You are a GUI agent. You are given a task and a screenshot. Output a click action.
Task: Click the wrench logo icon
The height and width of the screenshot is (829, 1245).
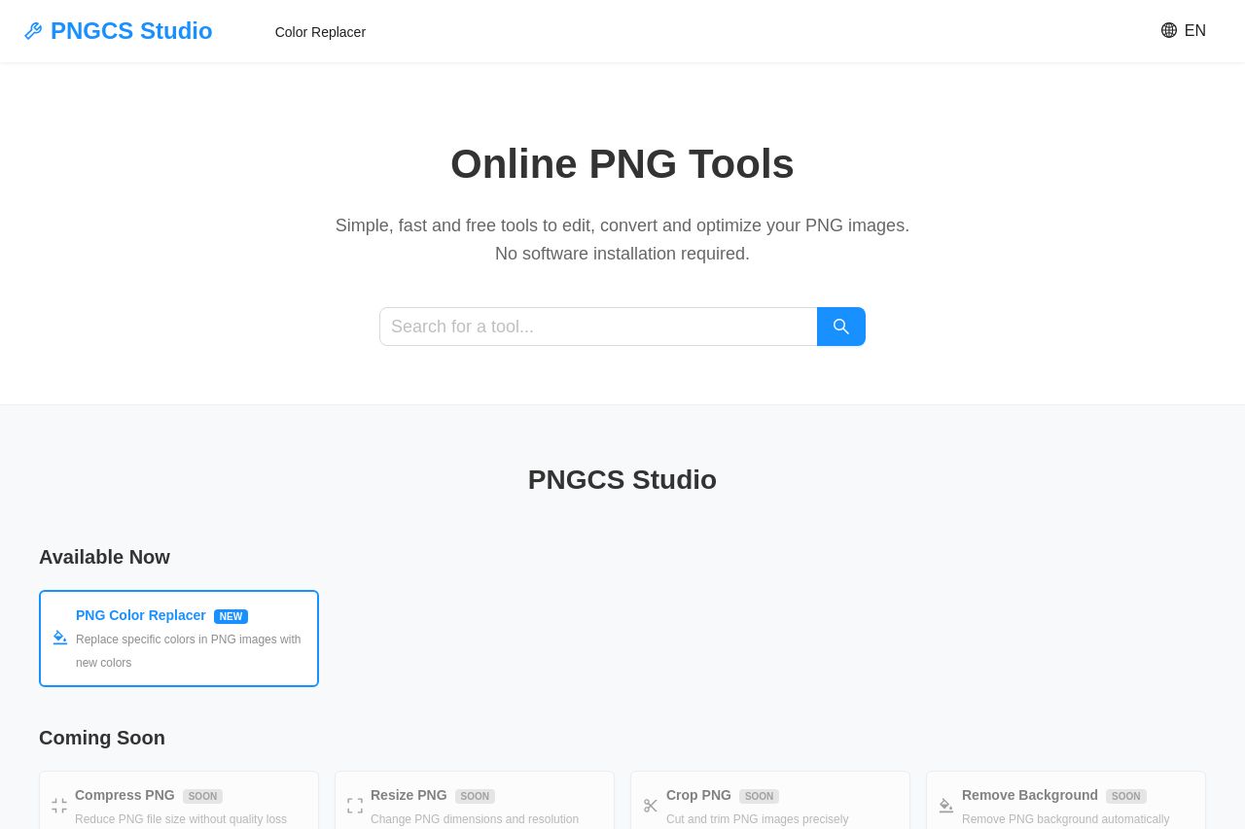tap(33, 31)
